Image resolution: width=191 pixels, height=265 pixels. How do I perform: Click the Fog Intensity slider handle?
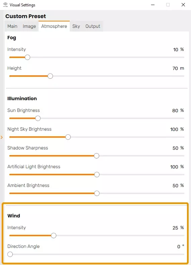[27, 57]
